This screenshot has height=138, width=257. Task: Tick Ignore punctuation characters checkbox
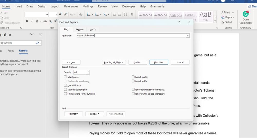[133, 90]
